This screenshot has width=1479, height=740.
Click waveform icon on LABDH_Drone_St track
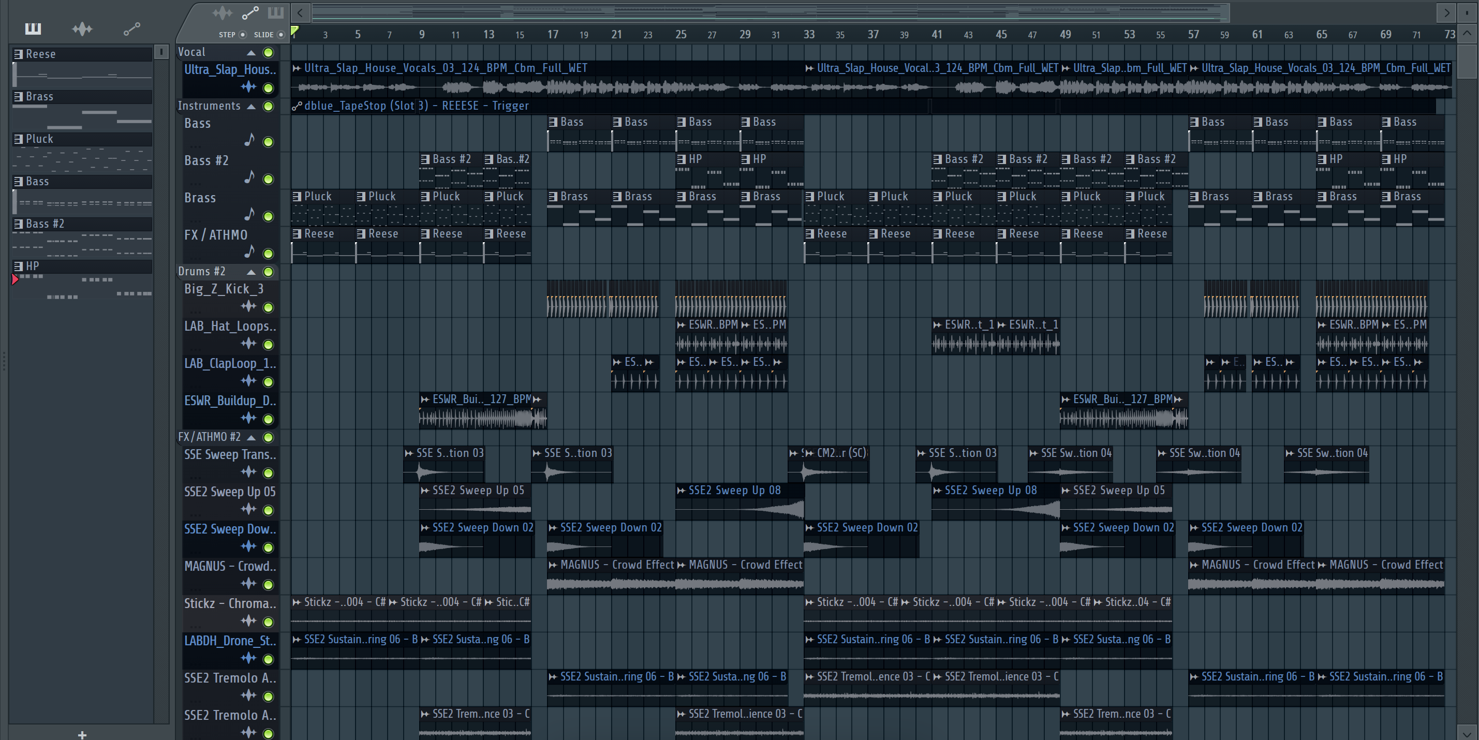tap(248, 658)
